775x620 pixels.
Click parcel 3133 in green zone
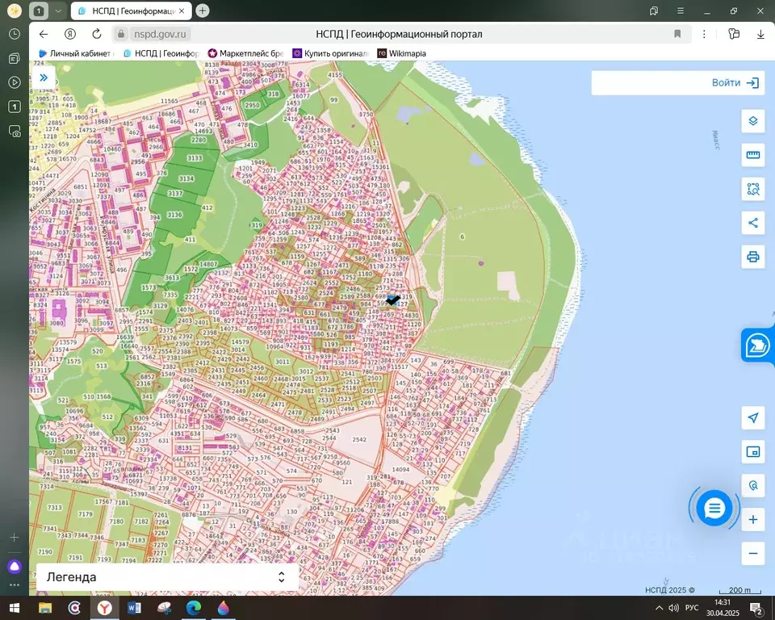(195, 157)
